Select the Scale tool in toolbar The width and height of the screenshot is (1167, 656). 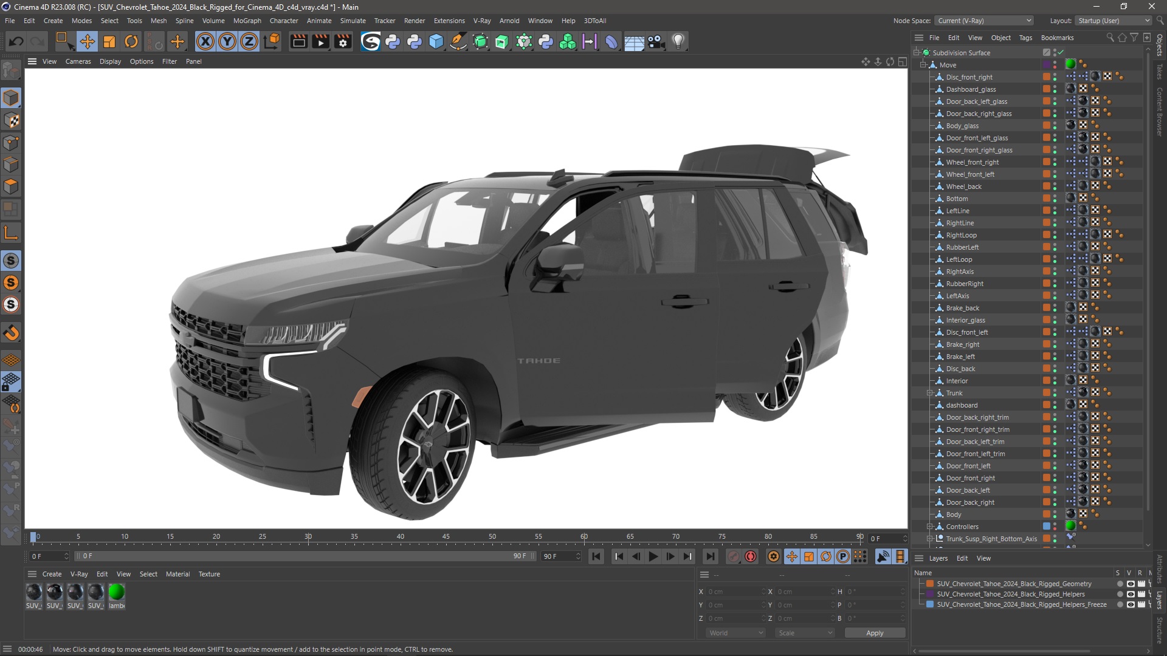point(109,41)
